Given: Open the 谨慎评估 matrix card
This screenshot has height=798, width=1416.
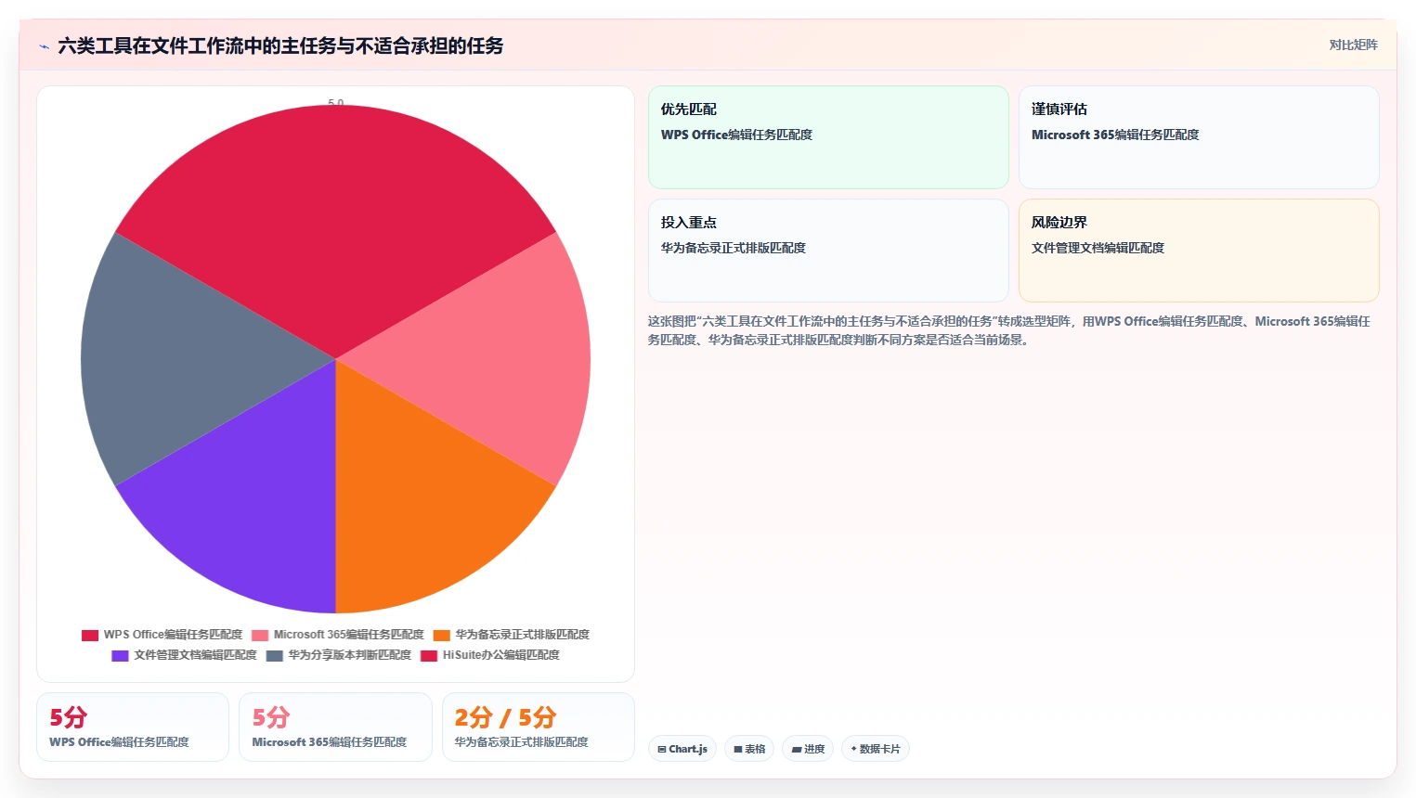Looking at the screenshot, I should click(x=1199, y=137).
